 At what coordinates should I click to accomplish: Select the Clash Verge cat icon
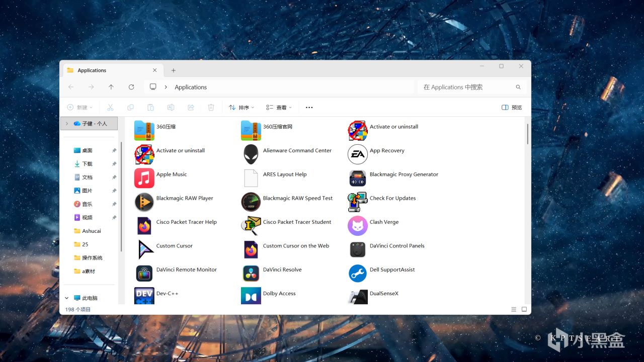pos(358,226)
